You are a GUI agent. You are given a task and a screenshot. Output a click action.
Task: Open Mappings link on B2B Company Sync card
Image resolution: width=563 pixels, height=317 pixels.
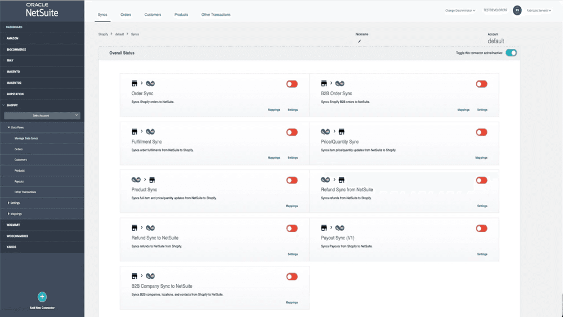tap(292, 302)
